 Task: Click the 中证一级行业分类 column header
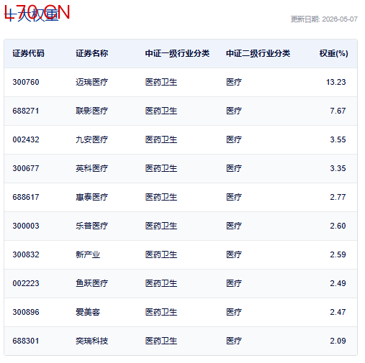(x=177, y=53)
